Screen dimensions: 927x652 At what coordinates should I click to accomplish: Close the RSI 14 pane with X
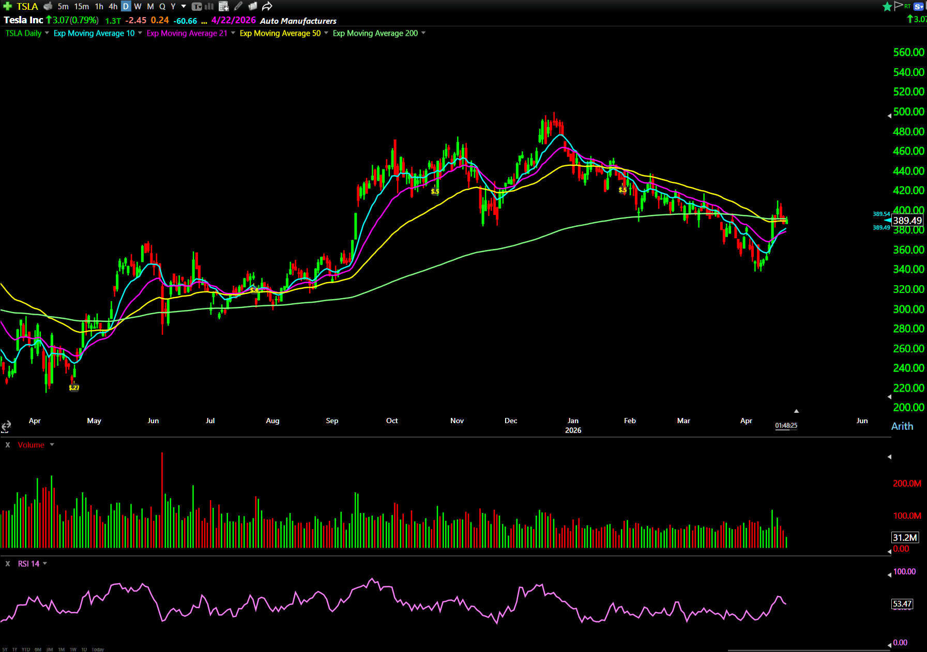tap(8, 564)
